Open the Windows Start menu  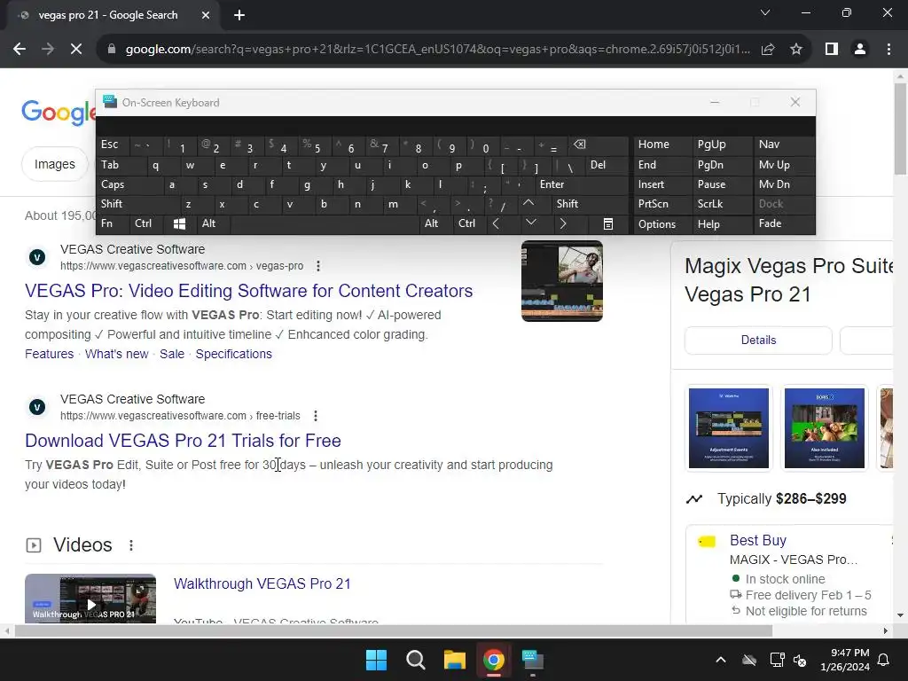pos(376,660)
